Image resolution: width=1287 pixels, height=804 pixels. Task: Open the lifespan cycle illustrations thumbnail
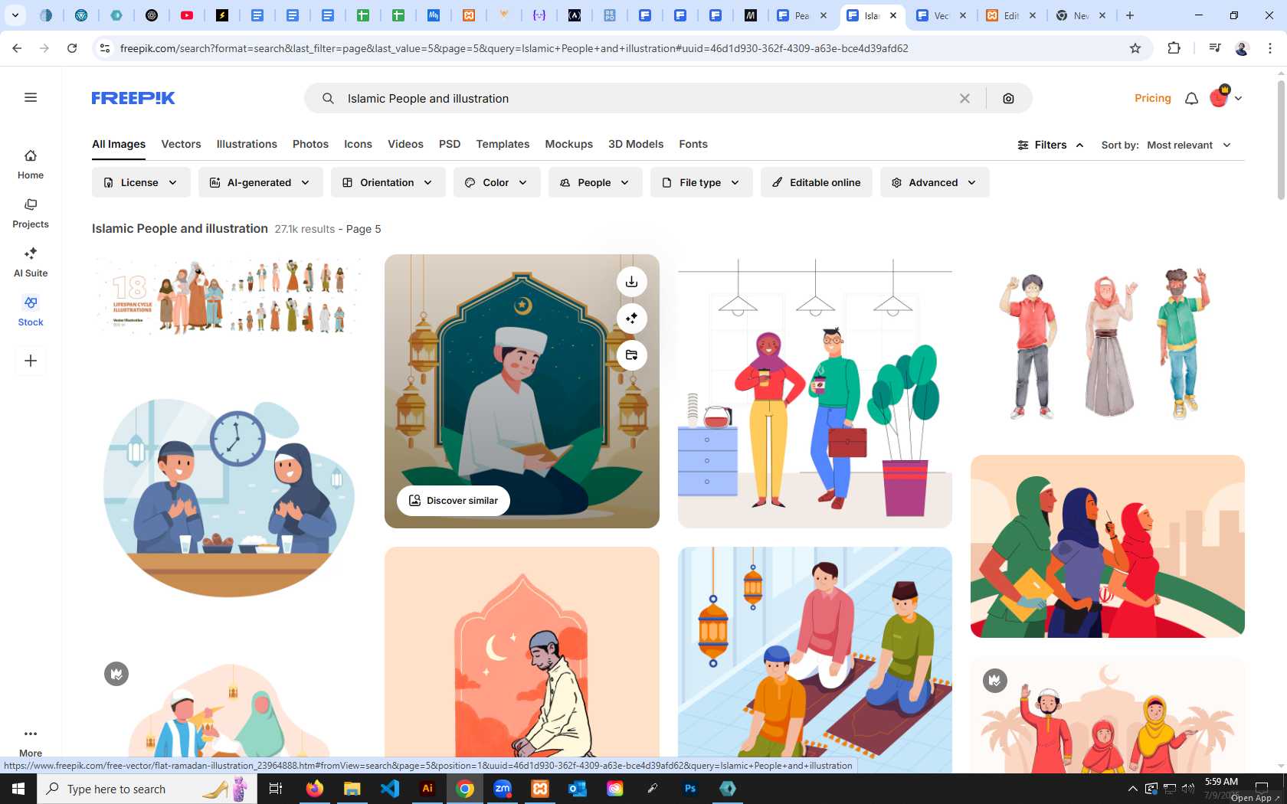click(x=229, y=296)
